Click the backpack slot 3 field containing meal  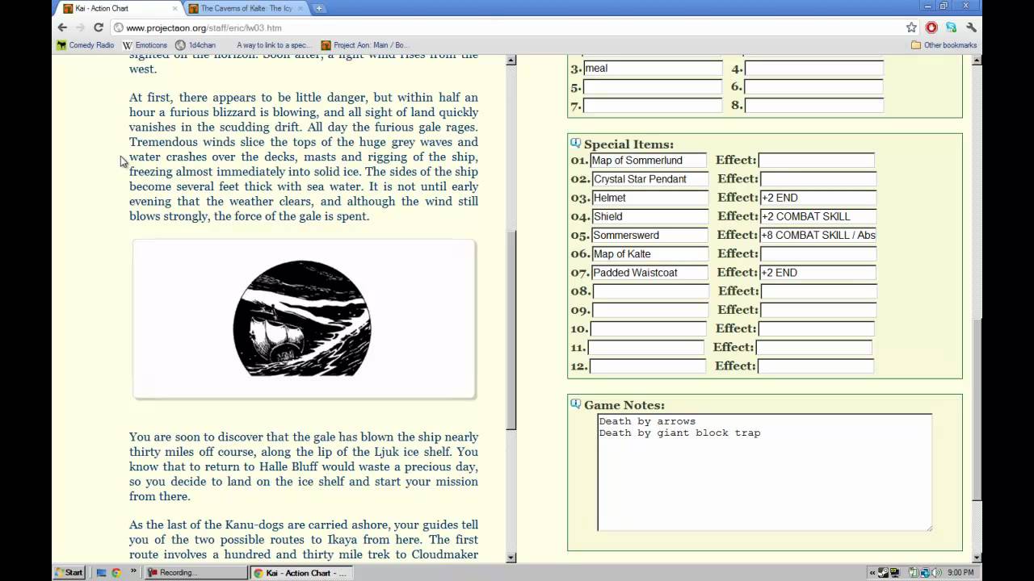[x=653, y=69]
